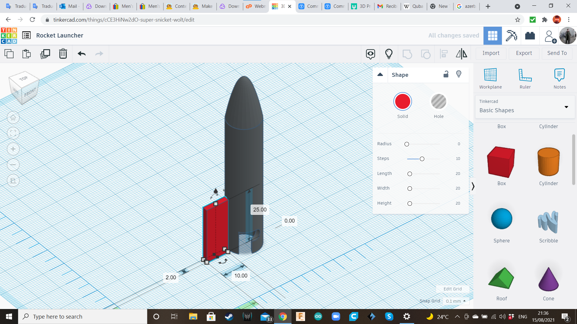Collapse the Shape properties panel
This screenshot has width=577, height=324.
[x=380, y=75]
